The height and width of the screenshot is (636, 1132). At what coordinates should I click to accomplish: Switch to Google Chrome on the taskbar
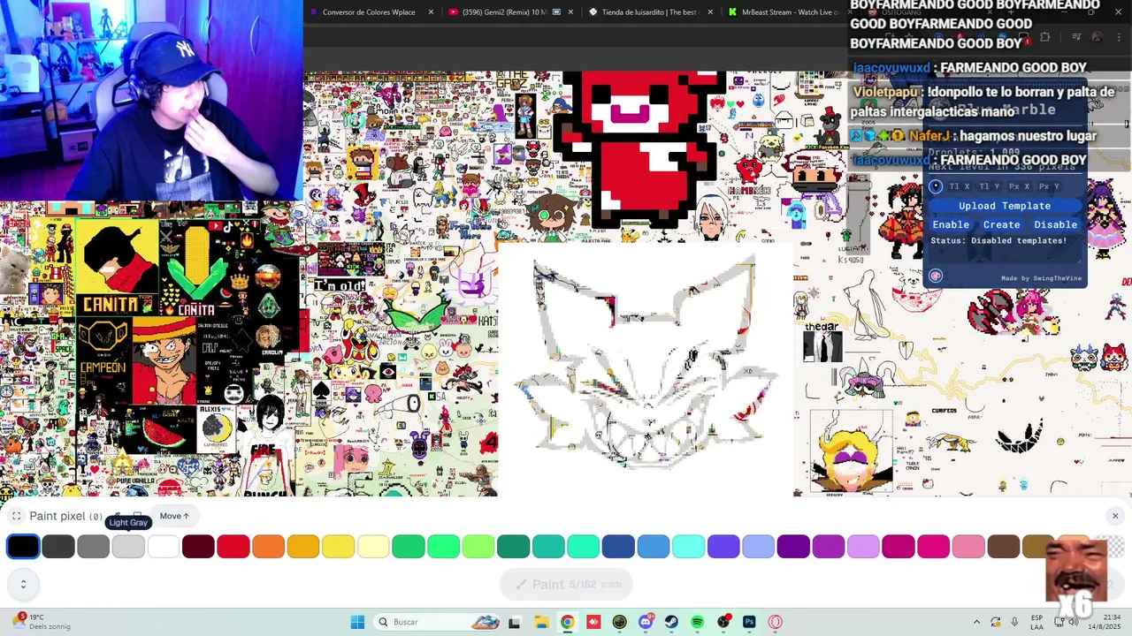click(x=567, y=622)
